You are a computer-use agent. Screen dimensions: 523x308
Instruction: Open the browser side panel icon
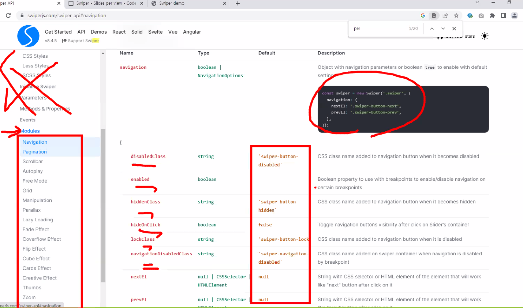tap(503, 16)
